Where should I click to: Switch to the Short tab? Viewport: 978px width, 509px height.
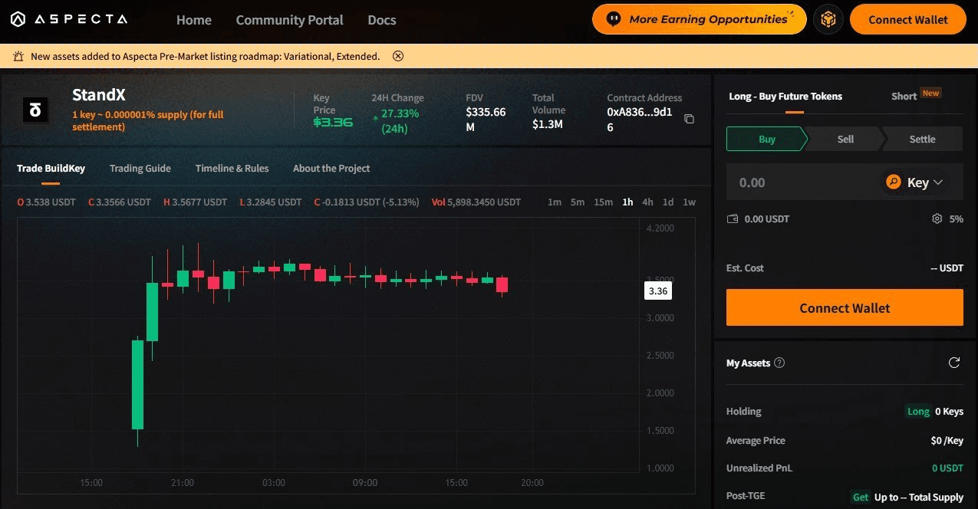click(x=904, y=96)
